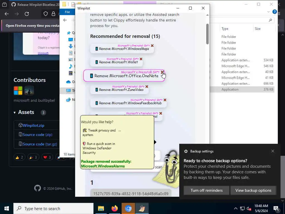This screenshot has height=214, width=285.
Task: Select the 'Release Winpilot Bloatless' Firefox tab
Action: (35, 4)
